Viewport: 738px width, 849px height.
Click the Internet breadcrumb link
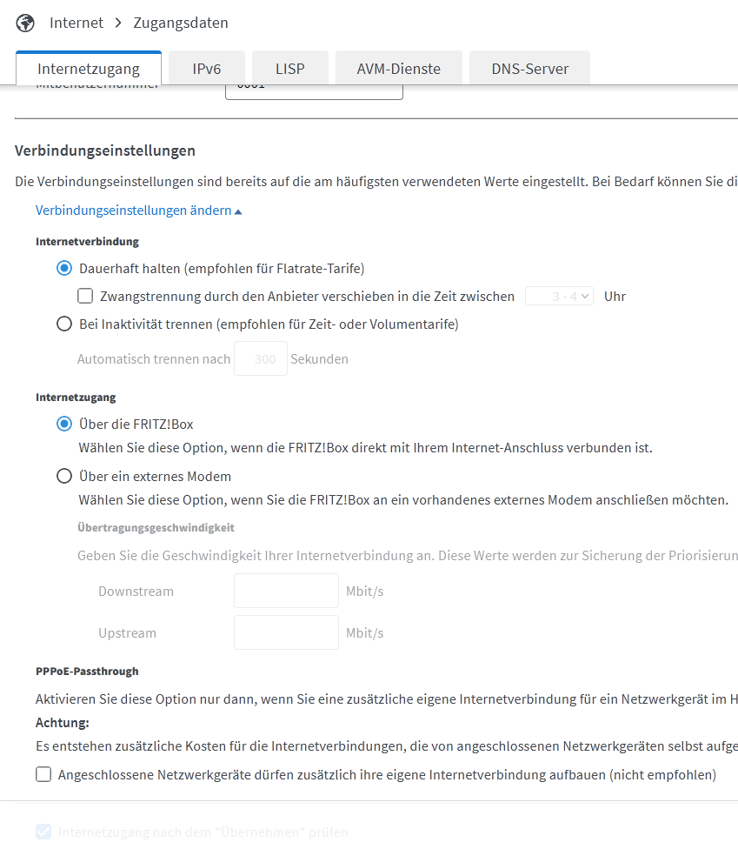pyautogui.click(x=76, y=23)
